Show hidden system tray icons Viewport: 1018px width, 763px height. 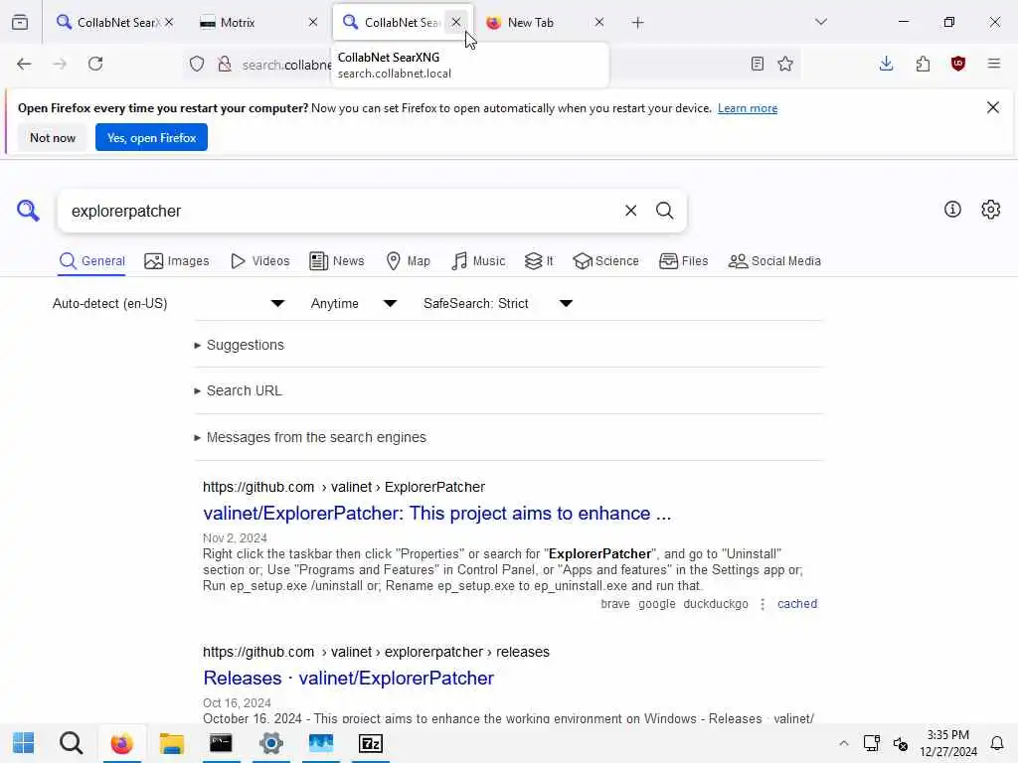click(x=843, y=743)
